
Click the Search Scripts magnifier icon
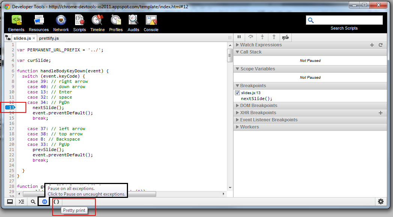311,20
